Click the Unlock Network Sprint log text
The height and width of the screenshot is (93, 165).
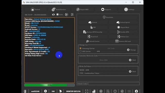[43, 19]
